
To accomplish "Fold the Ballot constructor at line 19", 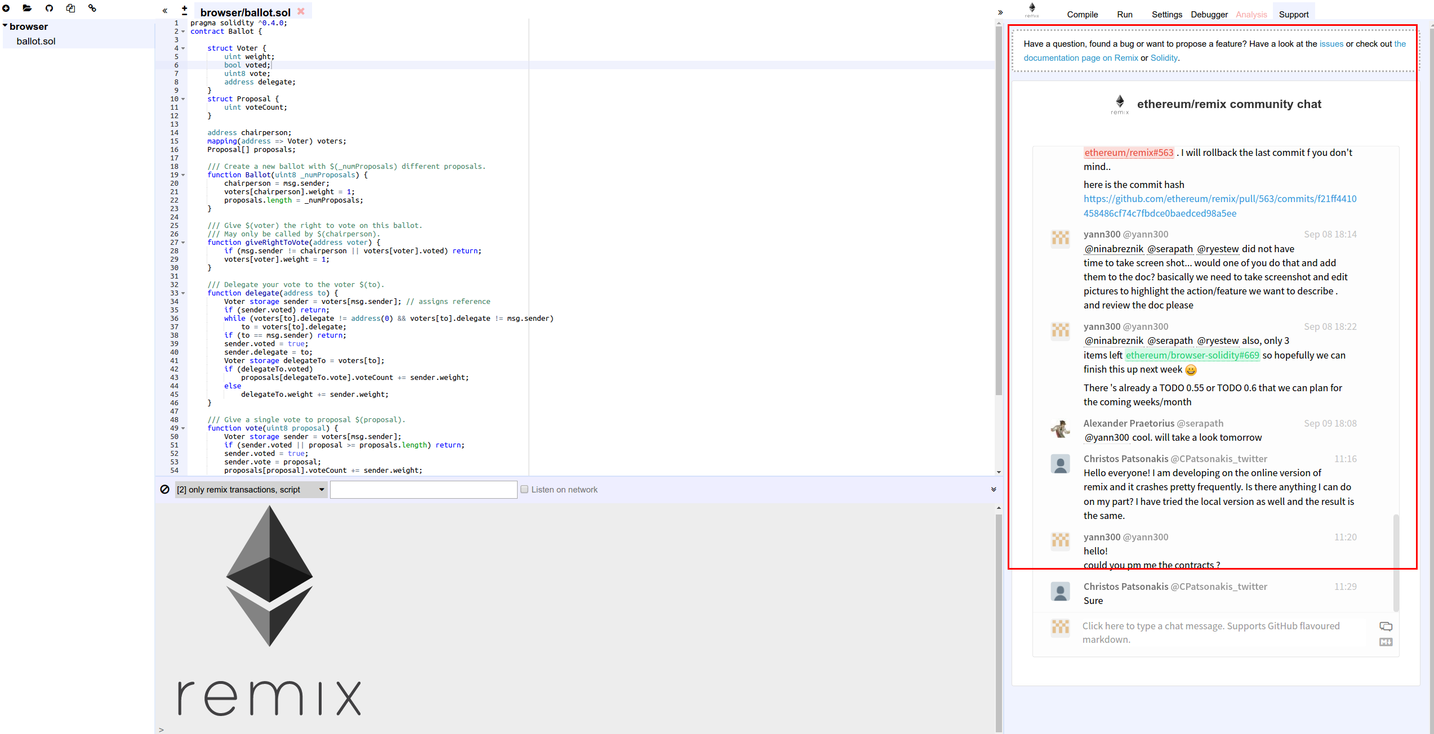I will 183,175.
